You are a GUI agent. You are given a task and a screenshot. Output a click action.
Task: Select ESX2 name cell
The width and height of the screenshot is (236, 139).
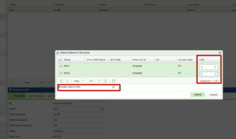(67, 73)
